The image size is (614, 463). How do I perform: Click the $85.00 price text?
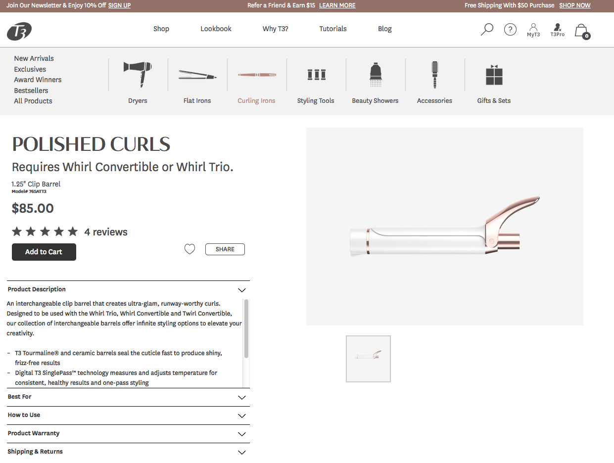[x=33, y=208]
